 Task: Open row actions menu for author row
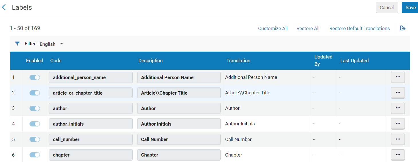(x=398, y=108)
